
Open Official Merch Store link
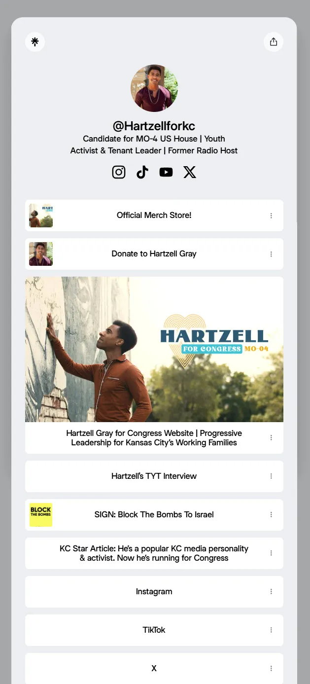point(154,216)
